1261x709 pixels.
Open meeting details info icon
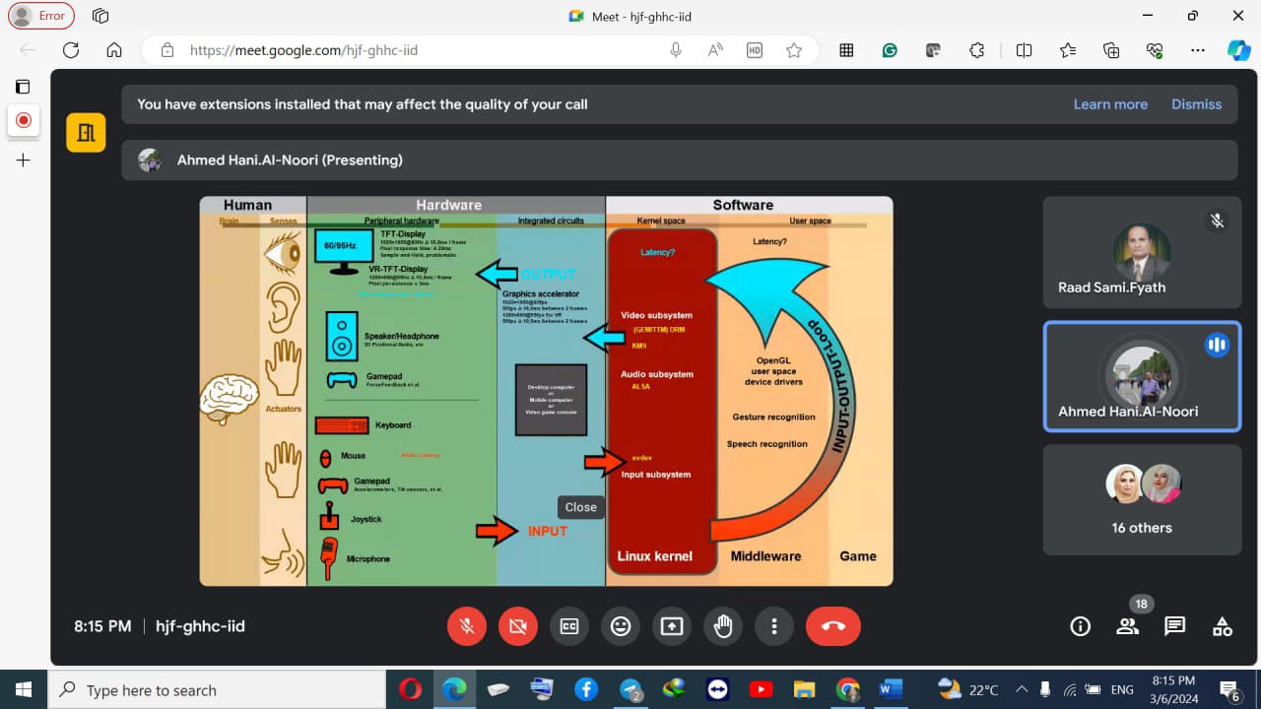pyautogui.click(x=1081, y=626)
